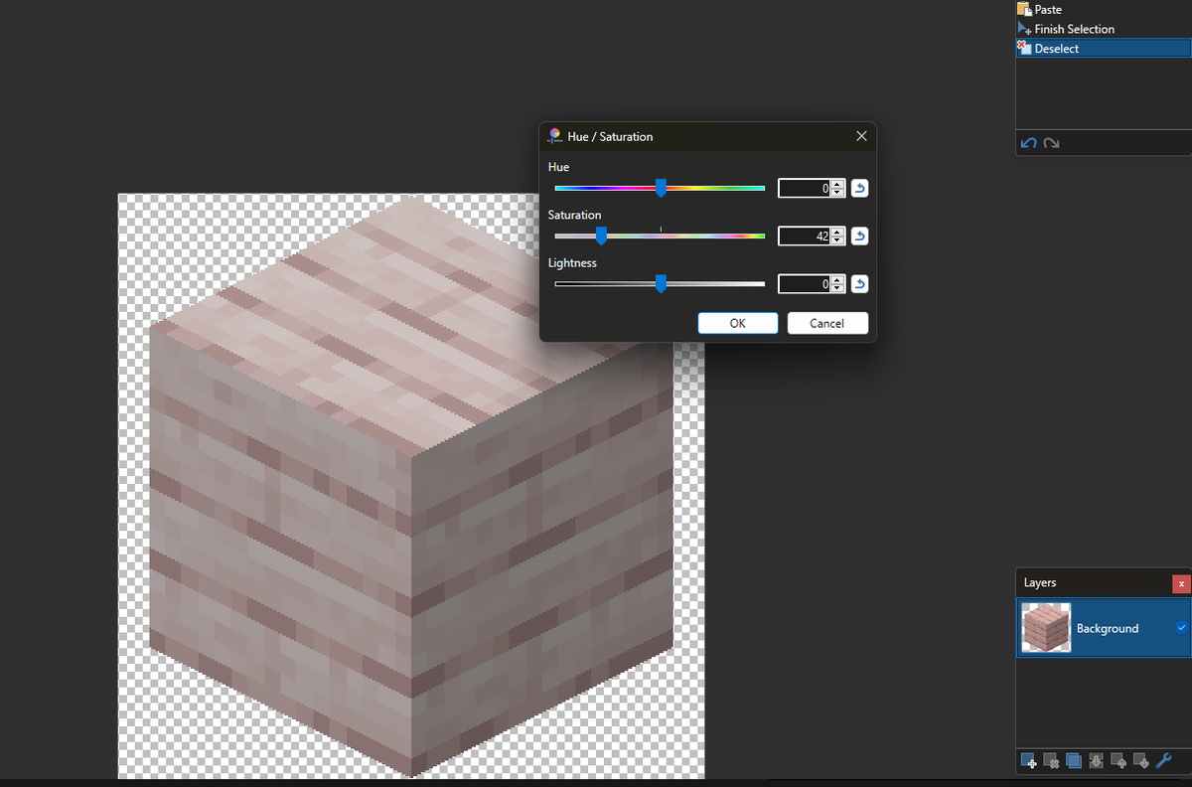Click the delete layer icon

1051,761
